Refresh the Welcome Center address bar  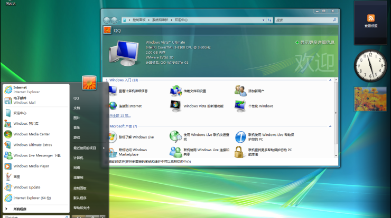tap(269, 20)
